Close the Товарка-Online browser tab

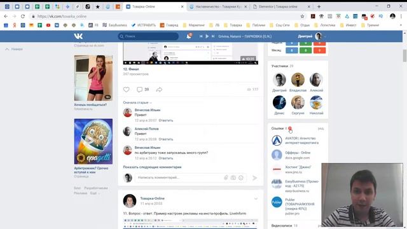click(183, 7)
